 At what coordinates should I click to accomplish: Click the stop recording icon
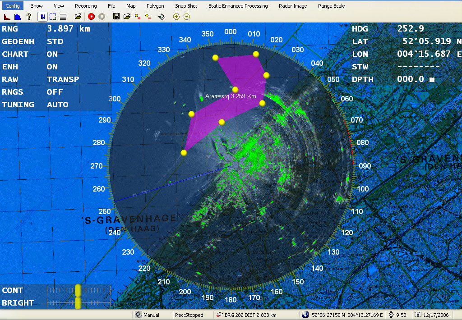click(101, 16)
